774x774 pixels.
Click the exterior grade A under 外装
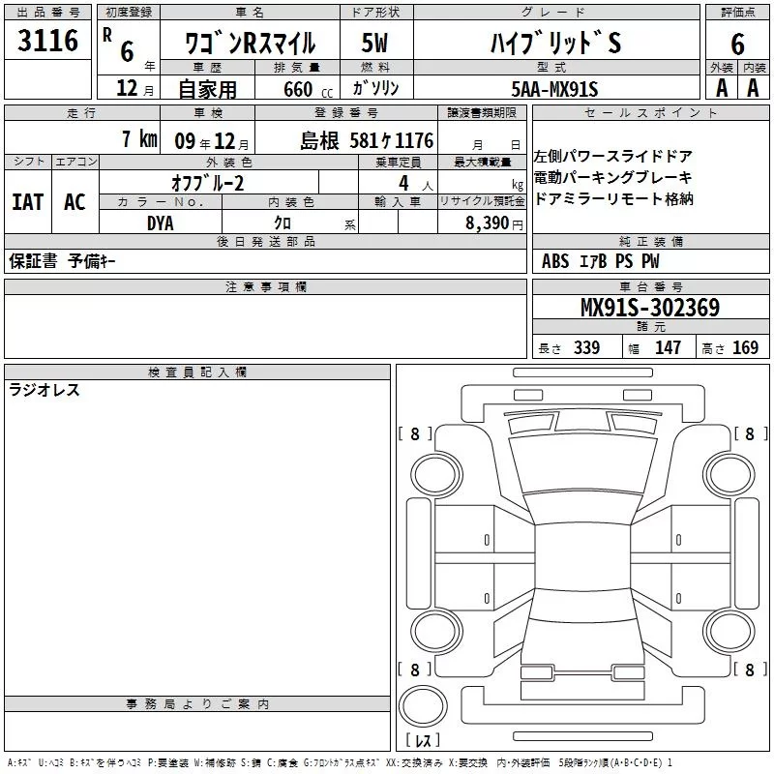click(x=721, y=88)
